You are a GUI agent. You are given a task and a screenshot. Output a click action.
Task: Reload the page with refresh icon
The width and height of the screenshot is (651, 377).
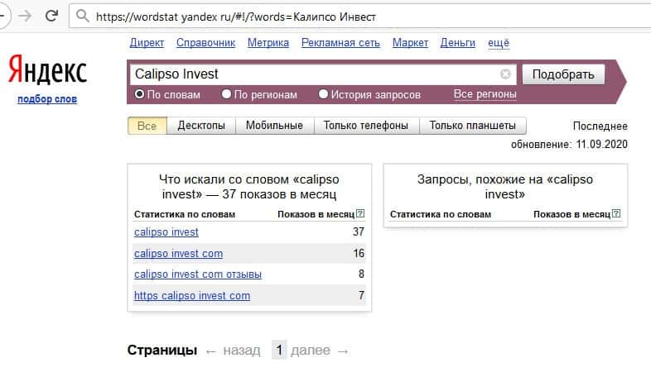(x=51, y=16)
